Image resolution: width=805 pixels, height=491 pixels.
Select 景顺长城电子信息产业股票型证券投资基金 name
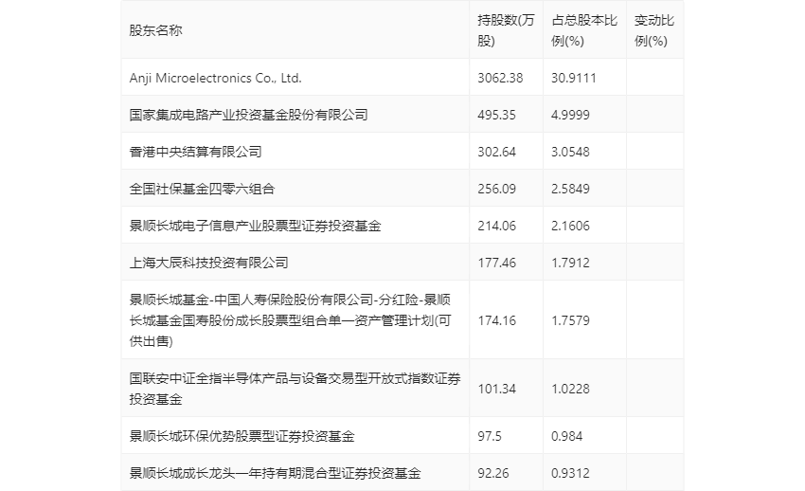click(x=255, y=226)
